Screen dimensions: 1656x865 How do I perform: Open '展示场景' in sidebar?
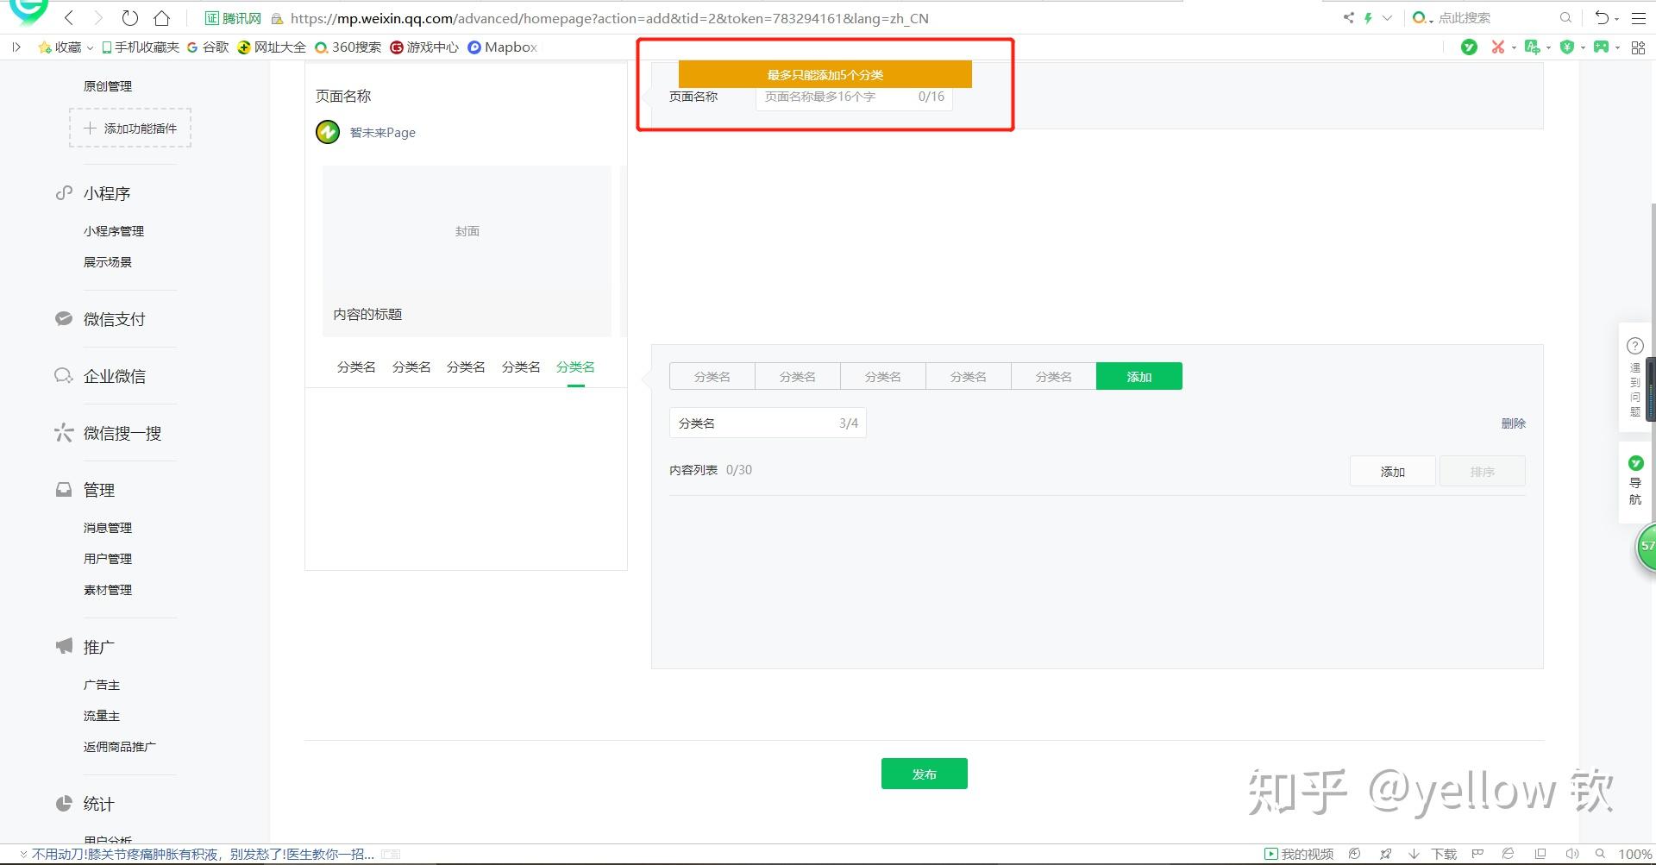point(108,262)
